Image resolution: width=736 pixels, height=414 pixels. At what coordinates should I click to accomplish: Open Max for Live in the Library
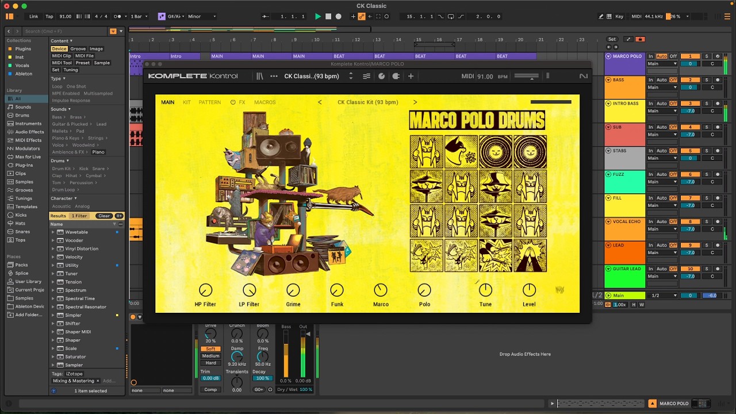pyautogui.click(x=28, y=157)
